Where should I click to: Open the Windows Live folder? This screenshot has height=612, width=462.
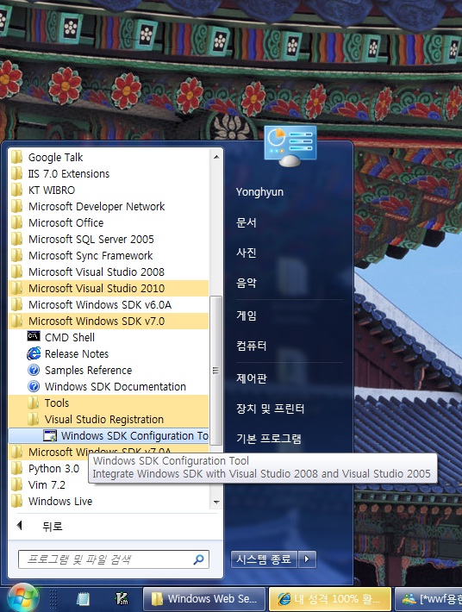point(109,502)
